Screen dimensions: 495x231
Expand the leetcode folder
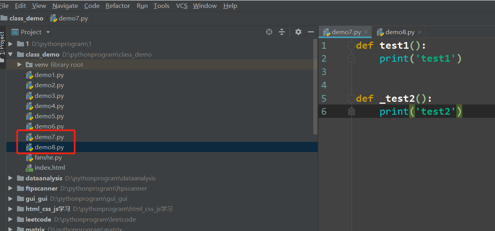11,219
